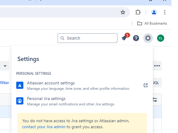Click the PERSONAL SETTINGS section label

tap(34, 74)
